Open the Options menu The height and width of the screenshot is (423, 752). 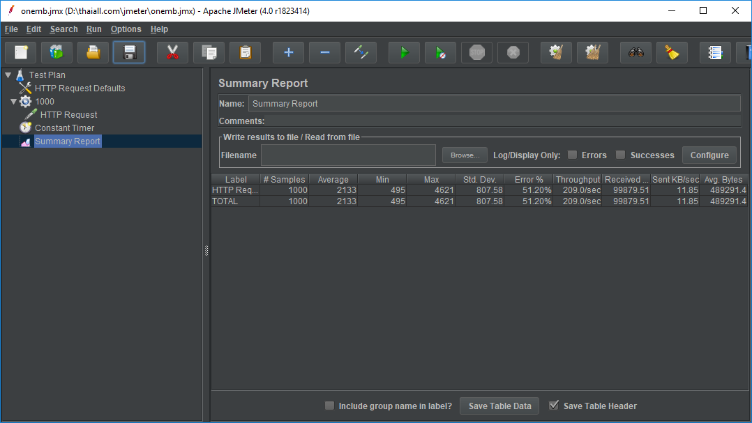click(x=126, y=29)
